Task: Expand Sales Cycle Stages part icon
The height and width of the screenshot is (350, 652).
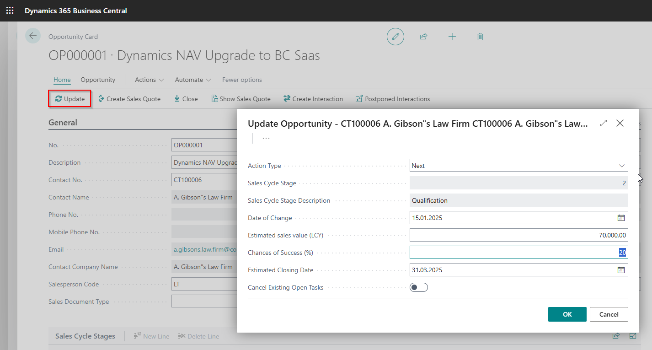Action: click(633, 336)
